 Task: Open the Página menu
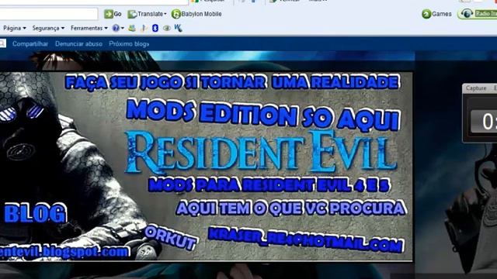coord(15,28)
